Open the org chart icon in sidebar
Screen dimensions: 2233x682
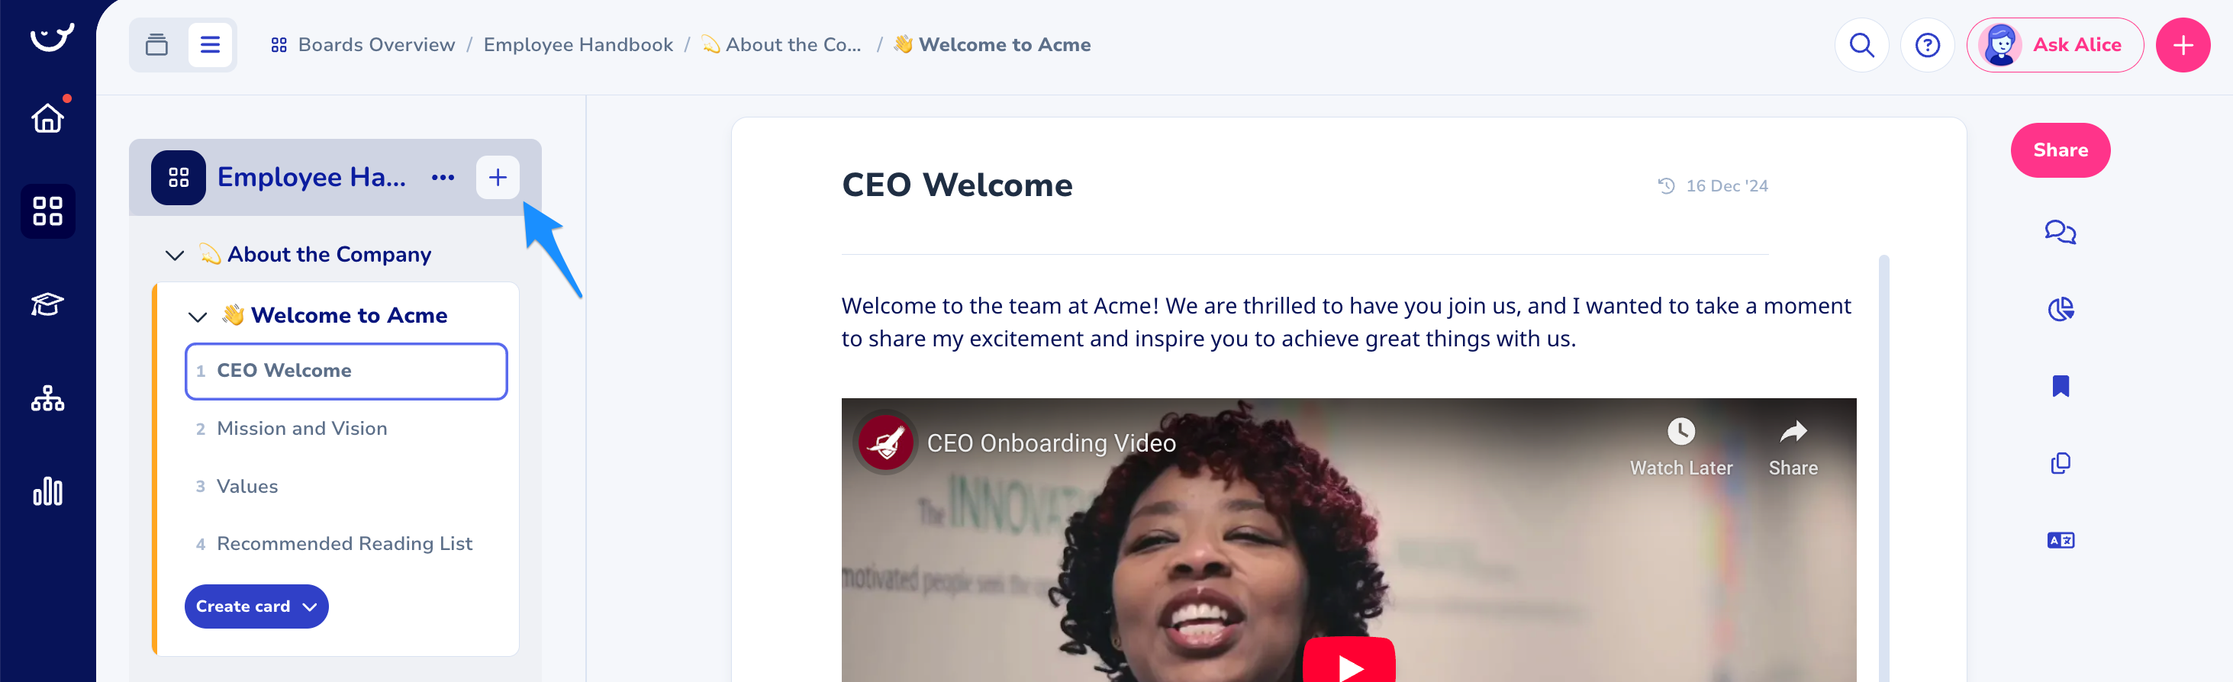[x=47, y=397]
